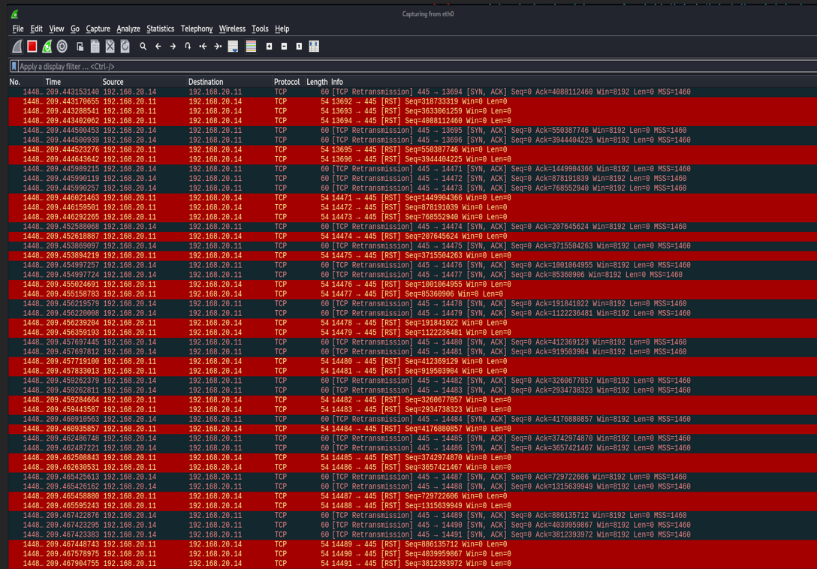Open the Analyze menu

tap(128, 29)
